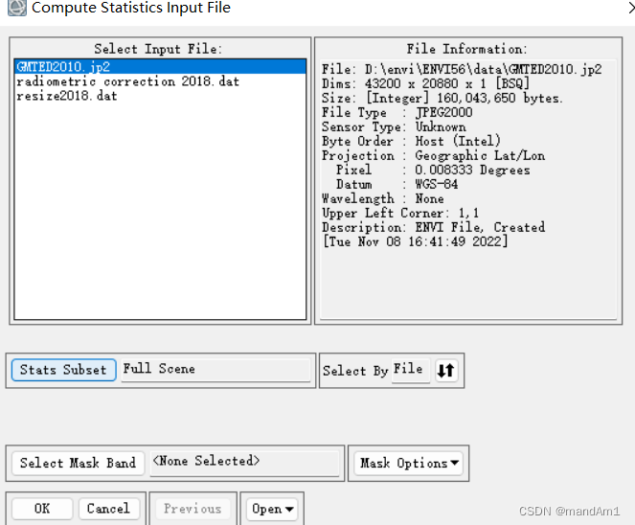Click the Full Scene subset field
The height and width of the screenshot is (525, 635).
click(215, 370)
